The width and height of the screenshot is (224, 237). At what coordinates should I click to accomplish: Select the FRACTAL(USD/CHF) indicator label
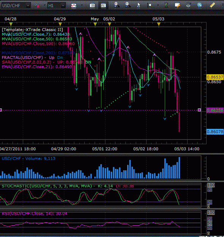tap(32, 58)
